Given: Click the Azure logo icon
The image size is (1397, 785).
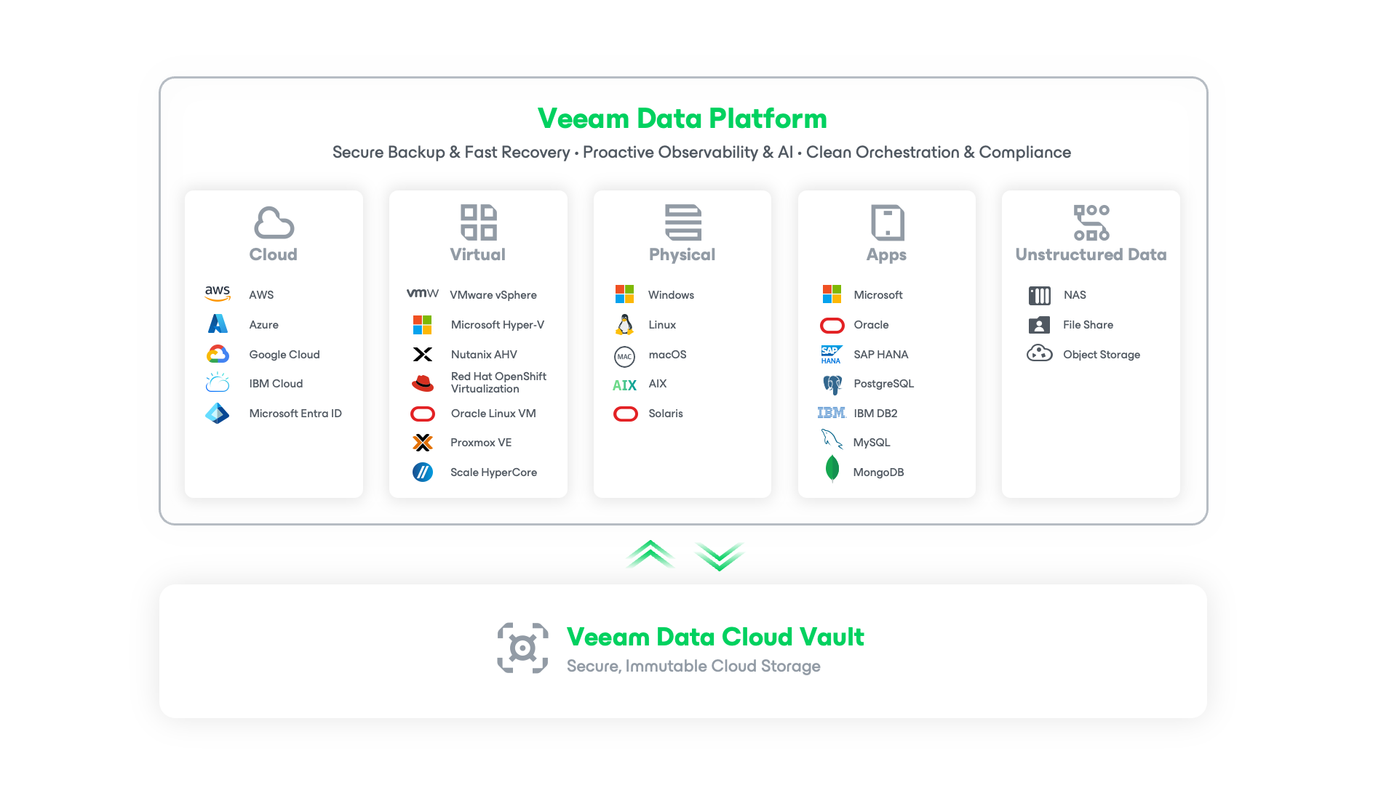Looking at the screenshot, I should click(218, 323).
